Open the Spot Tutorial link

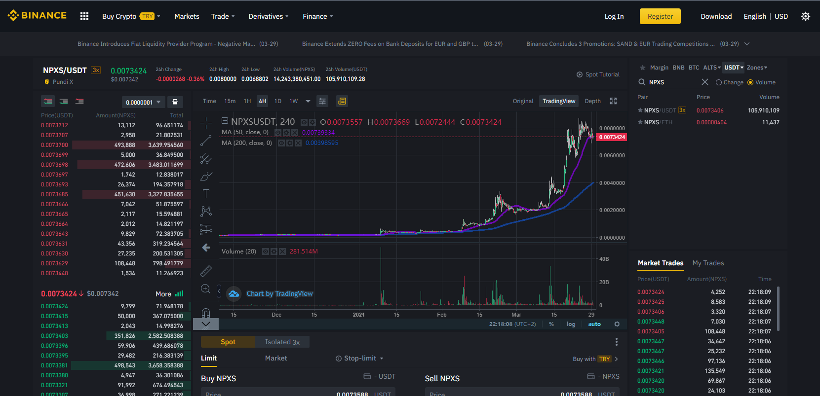click(x=598, y=74)
